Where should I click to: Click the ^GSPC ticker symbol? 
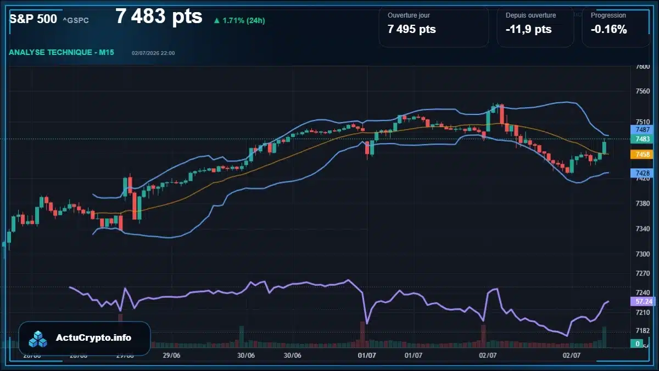[76, 20]
